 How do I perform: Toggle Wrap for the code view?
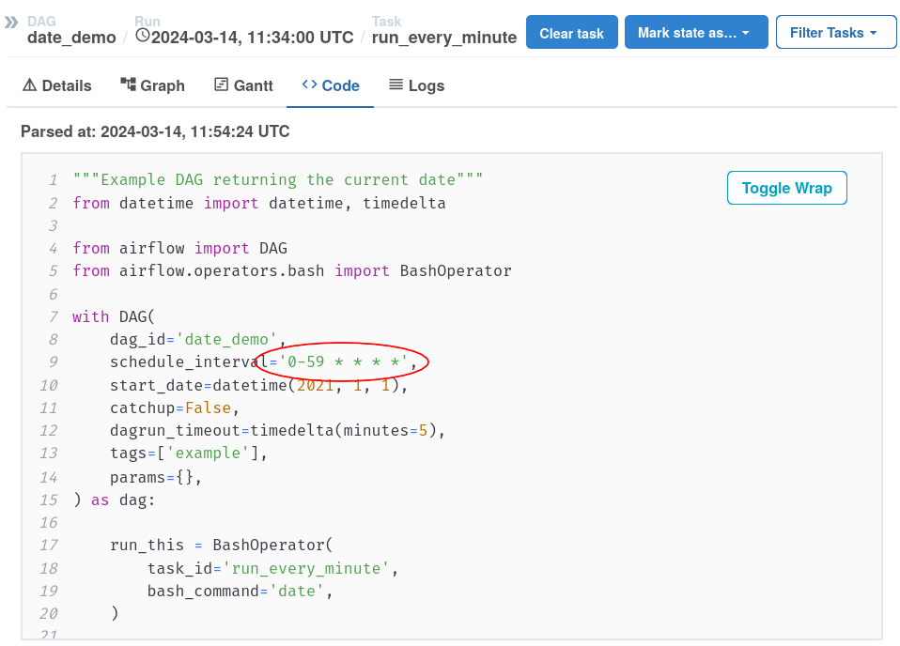click(786, 188)
